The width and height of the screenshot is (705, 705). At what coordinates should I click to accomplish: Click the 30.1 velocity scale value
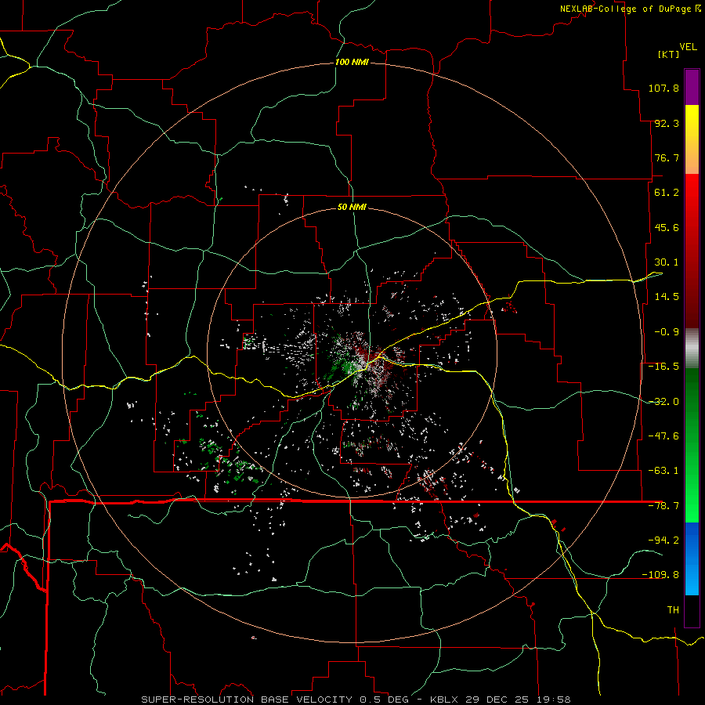tap(667, 262)
